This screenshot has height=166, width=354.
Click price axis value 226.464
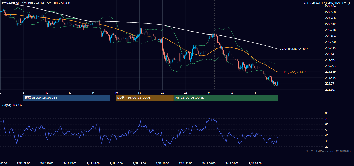pyautogui.click(x=330, y=36)
